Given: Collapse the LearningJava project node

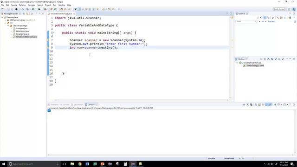Looking at the screenshot, I should click(x=2, y=17).
